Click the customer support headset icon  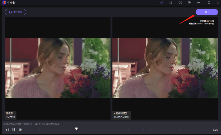point(170,3)
